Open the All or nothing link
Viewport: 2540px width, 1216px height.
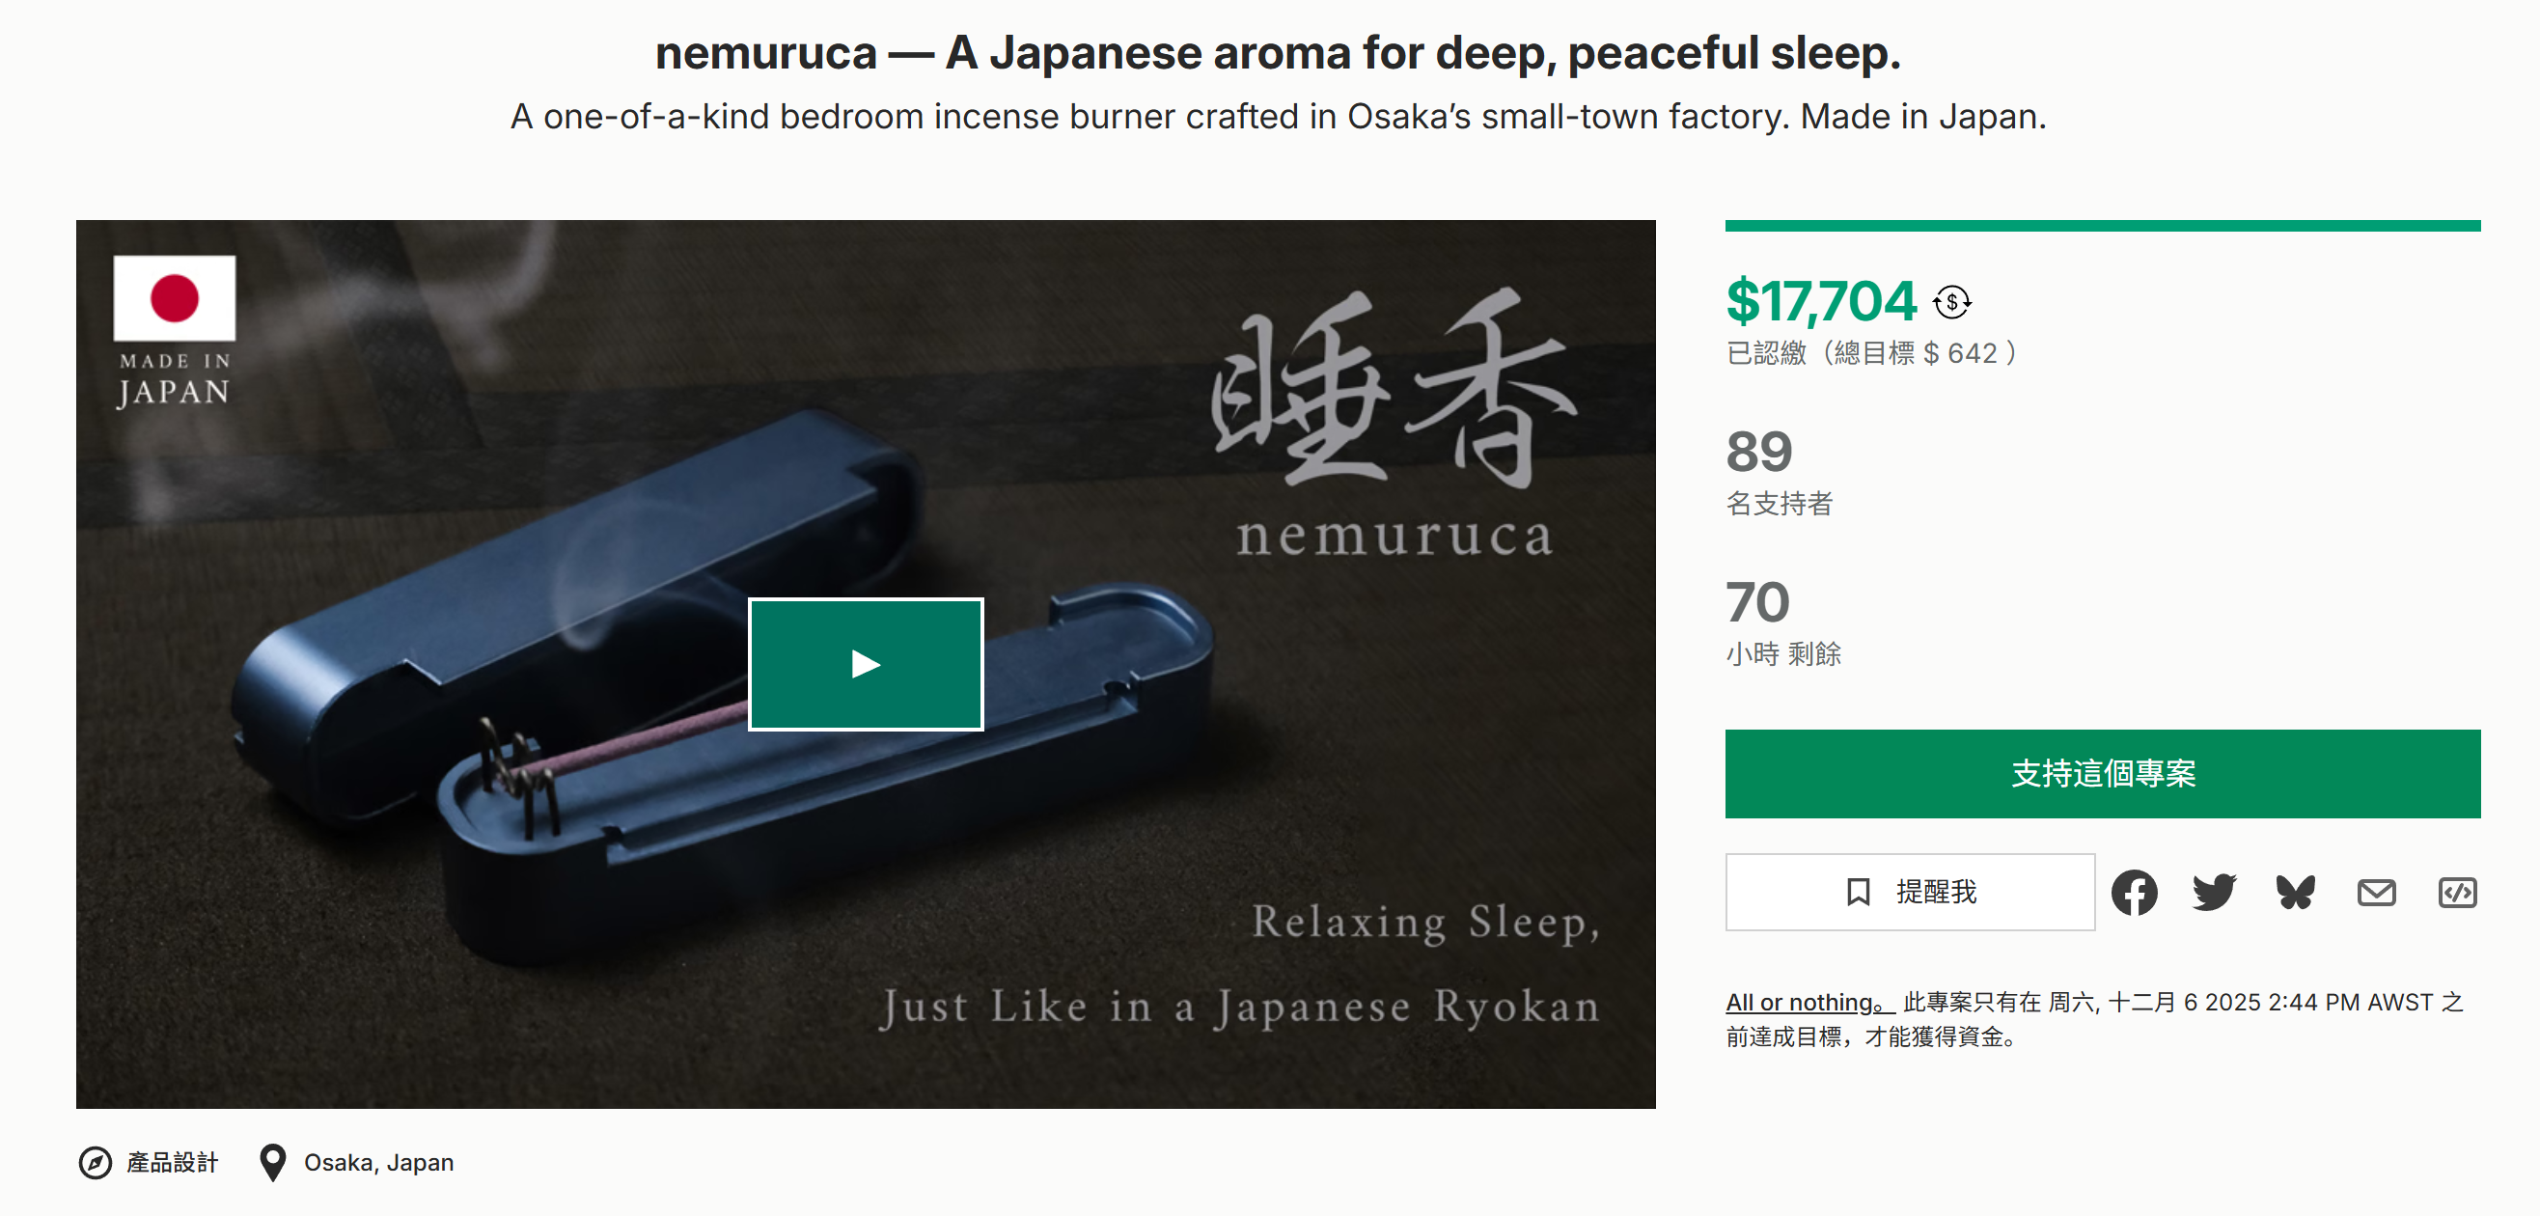pos(1808,1002)
